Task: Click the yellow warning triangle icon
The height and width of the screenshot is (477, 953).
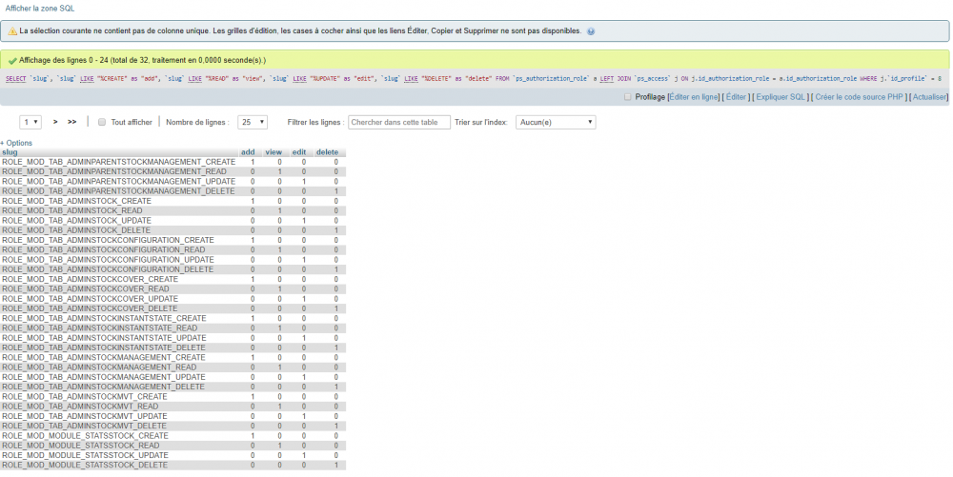Action: (x=12, y=31)
